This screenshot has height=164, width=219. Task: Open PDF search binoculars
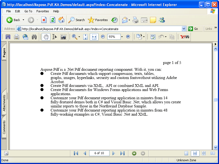click(x=34, y=37)
